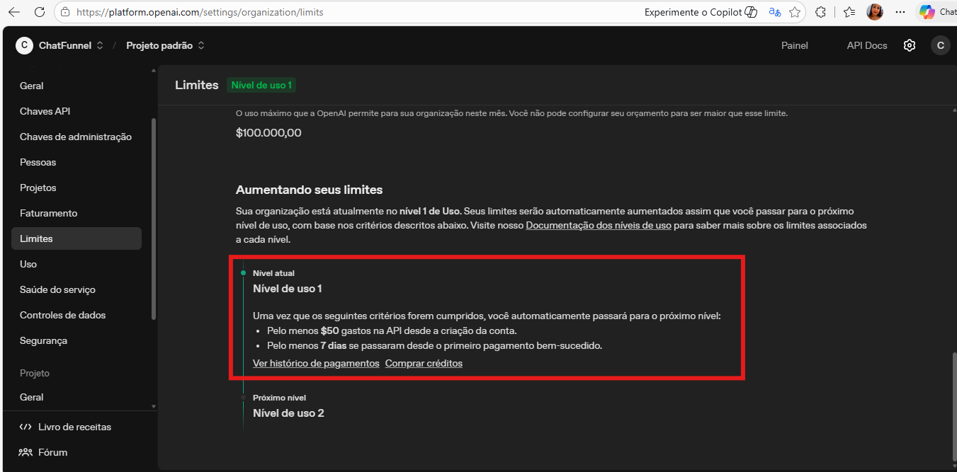Open the Copilot prompt in the address bar
The width and height of the screenshot is (957, 472).
click(x=701, y=12)
